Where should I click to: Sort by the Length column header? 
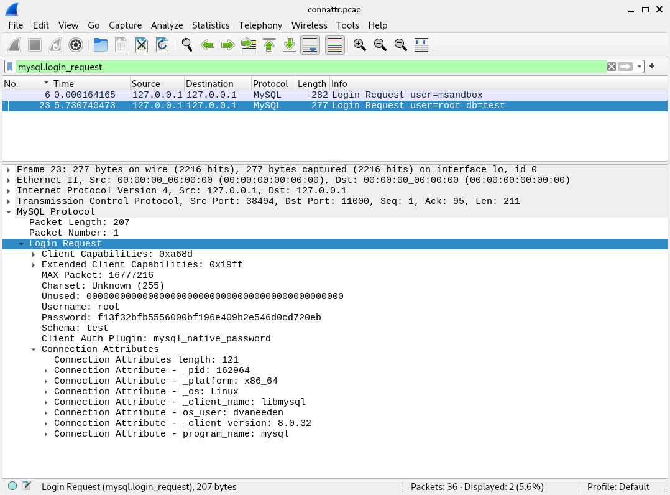[x=312, y=84]
